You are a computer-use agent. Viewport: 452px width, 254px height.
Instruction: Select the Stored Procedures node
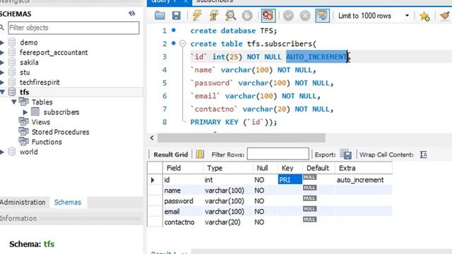[60, 132]
